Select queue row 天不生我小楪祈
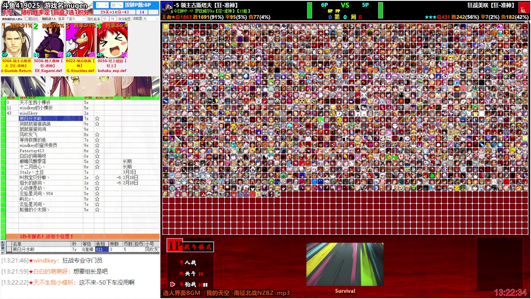Screen dimensions: 531x299 pos(51,102)
